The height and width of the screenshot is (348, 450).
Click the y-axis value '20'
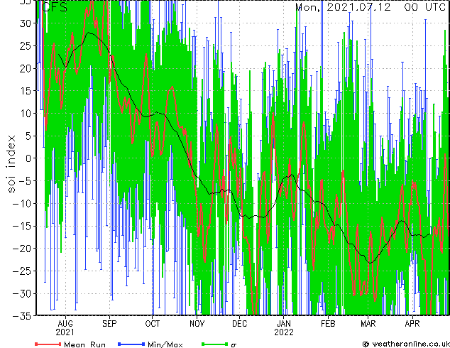pyautogui.click(x=26, y=68)
